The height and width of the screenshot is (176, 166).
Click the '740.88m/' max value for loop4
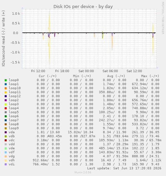[140, 108]
